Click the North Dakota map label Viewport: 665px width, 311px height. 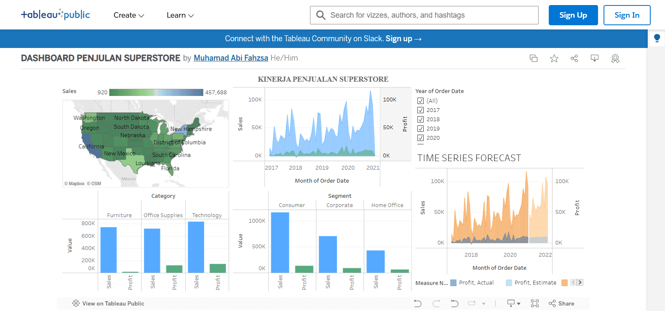132,118
